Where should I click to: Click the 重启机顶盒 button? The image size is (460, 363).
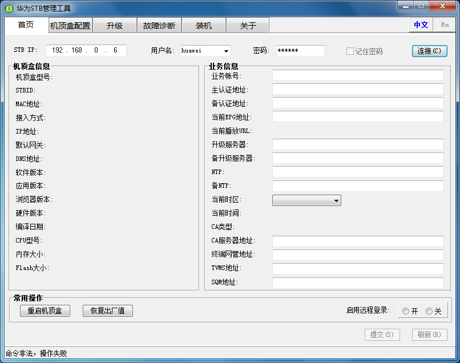point(45,310)
